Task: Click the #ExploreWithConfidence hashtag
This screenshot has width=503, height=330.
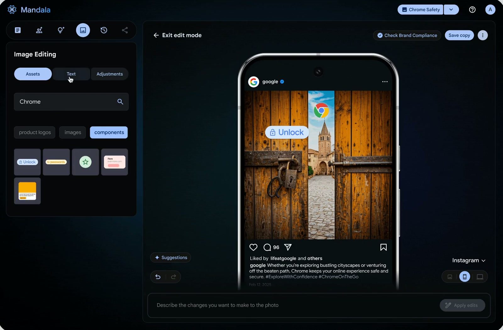Action: 291,277
